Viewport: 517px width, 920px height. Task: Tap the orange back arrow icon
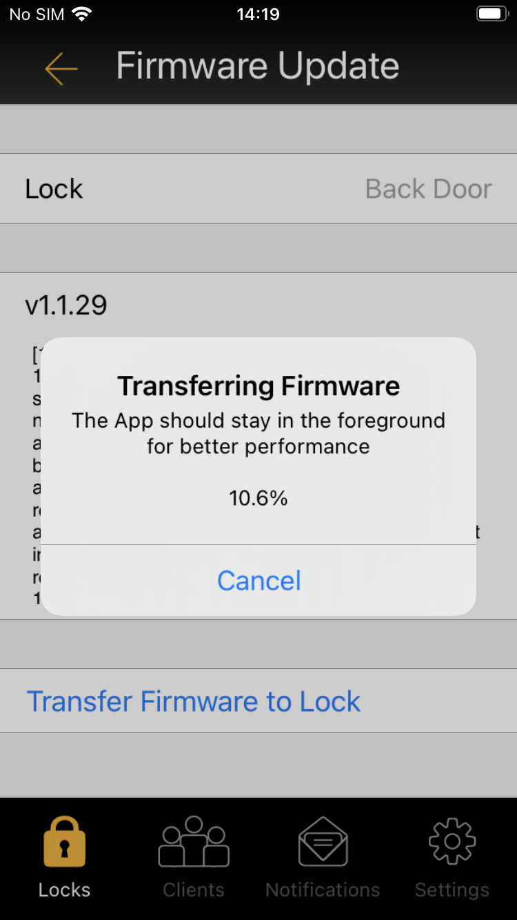point(61,68)
